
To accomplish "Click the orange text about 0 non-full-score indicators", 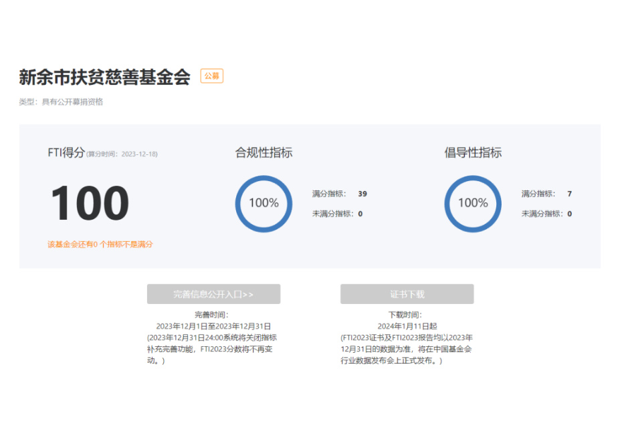I will pos(100,245).
